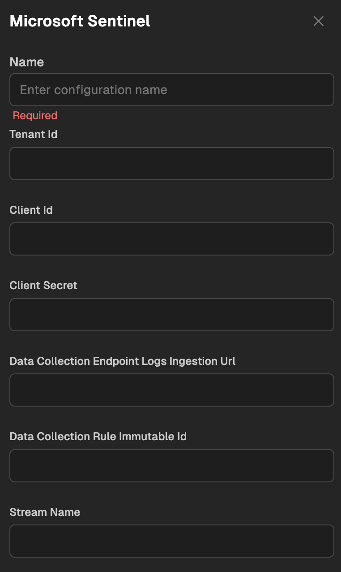Place cursor in the configuration name box
Image resolution: width=341 pixels, height=572 pixels.
coord(172,90)
